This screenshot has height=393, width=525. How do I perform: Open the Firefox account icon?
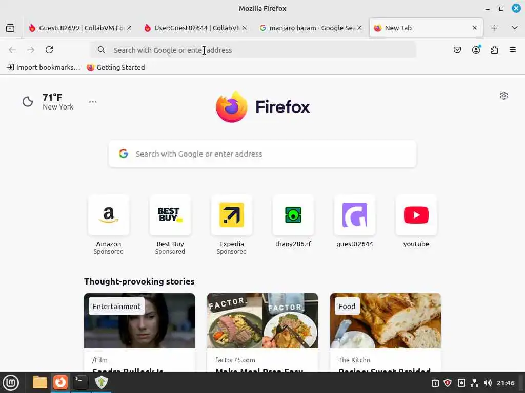tap(476, 50)
